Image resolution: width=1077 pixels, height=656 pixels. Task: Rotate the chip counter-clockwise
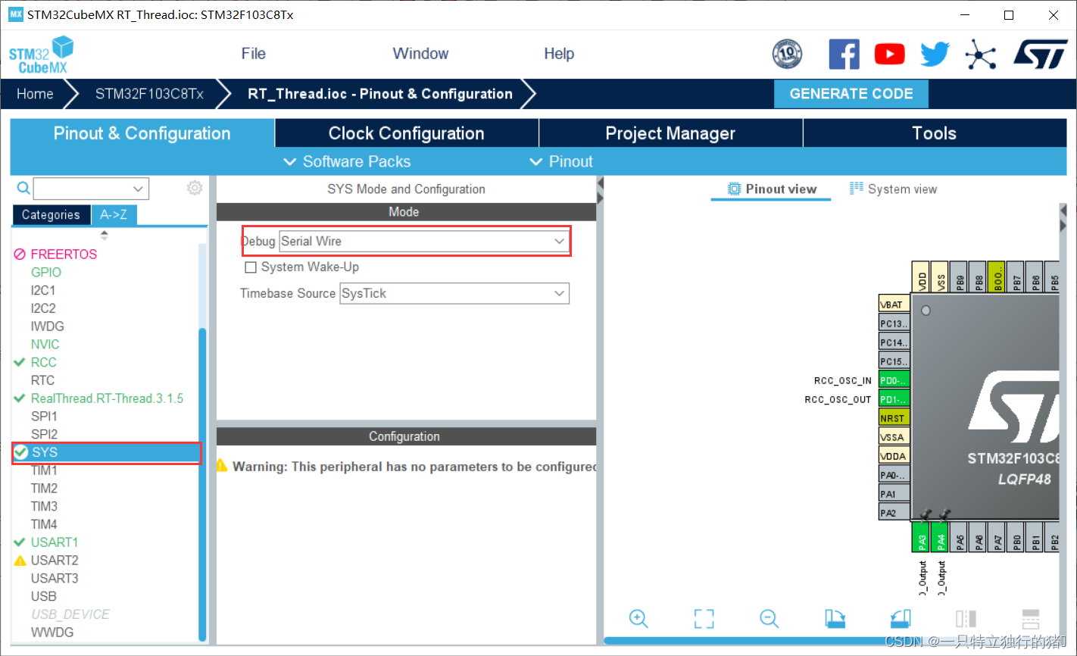click(x=901, y=619)
